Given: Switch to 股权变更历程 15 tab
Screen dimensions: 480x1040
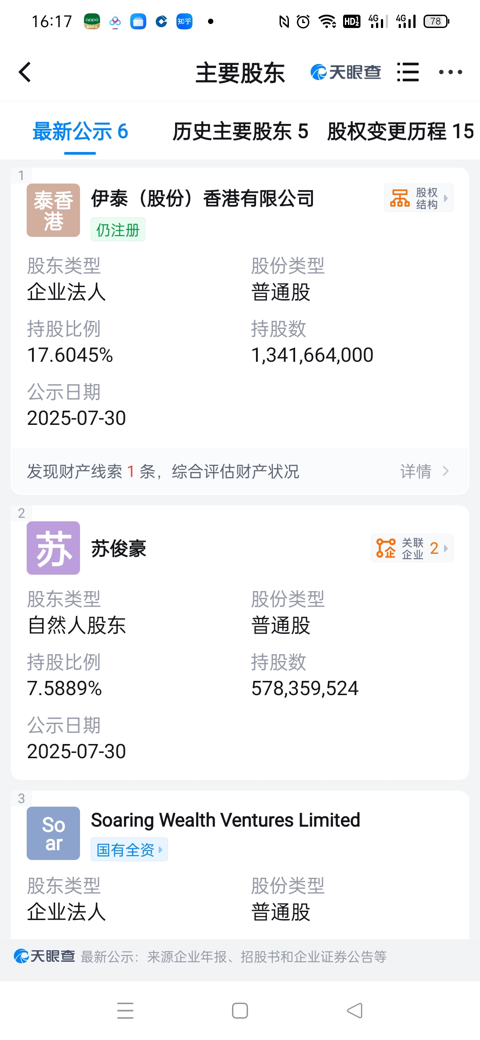Looking at the screenshot, I should [400, 132].
